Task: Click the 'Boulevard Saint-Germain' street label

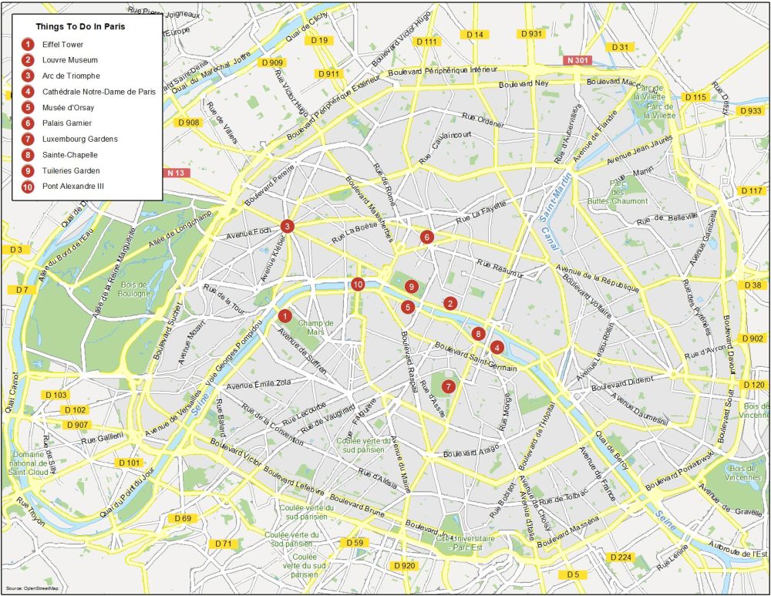Action: coord(476,356)
